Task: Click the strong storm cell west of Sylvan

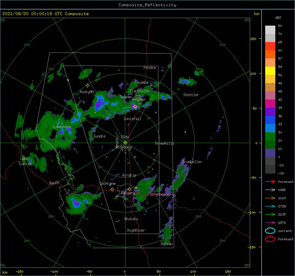Action: click(x=99, y=104)
